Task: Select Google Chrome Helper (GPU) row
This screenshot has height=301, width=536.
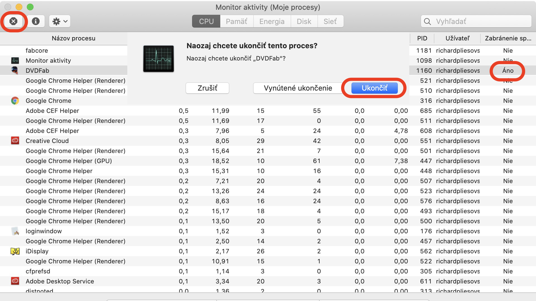Action: point(268,161)
